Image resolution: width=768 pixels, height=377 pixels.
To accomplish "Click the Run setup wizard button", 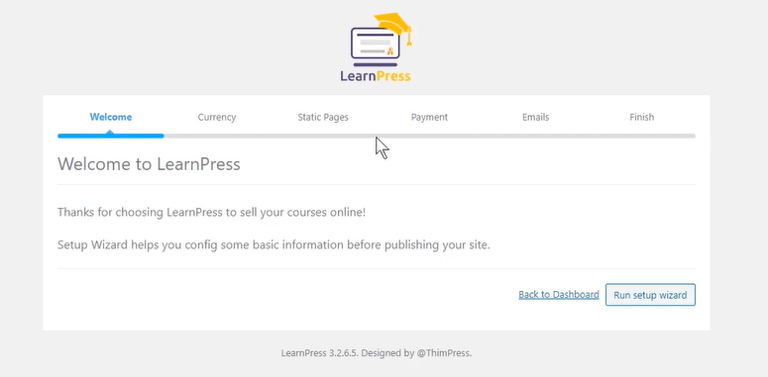I will click(x=650, y=295).
